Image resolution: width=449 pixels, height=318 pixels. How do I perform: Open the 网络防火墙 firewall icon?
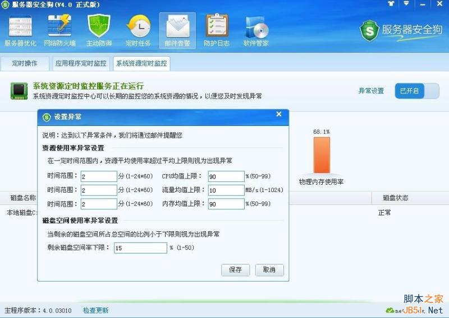59,31
